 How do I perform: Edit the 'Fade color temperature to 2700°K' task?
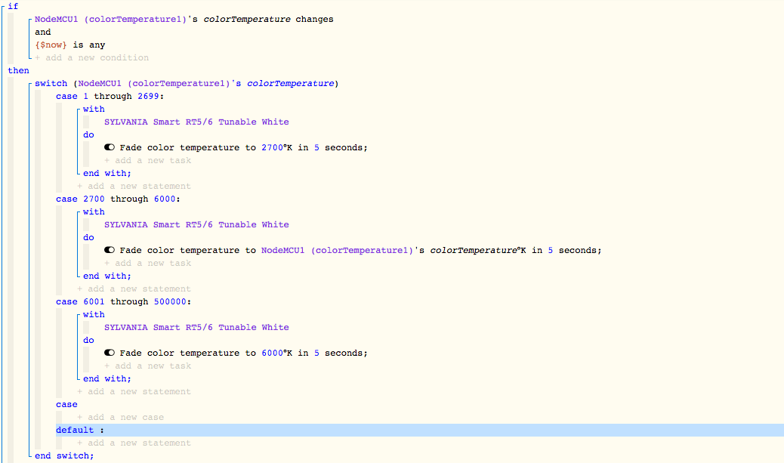tap(243, 147)
